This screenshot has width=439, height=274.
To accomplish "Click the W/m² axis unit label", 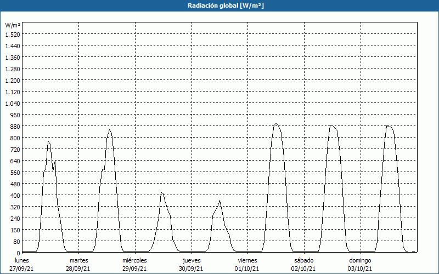I will coord(13,25).
